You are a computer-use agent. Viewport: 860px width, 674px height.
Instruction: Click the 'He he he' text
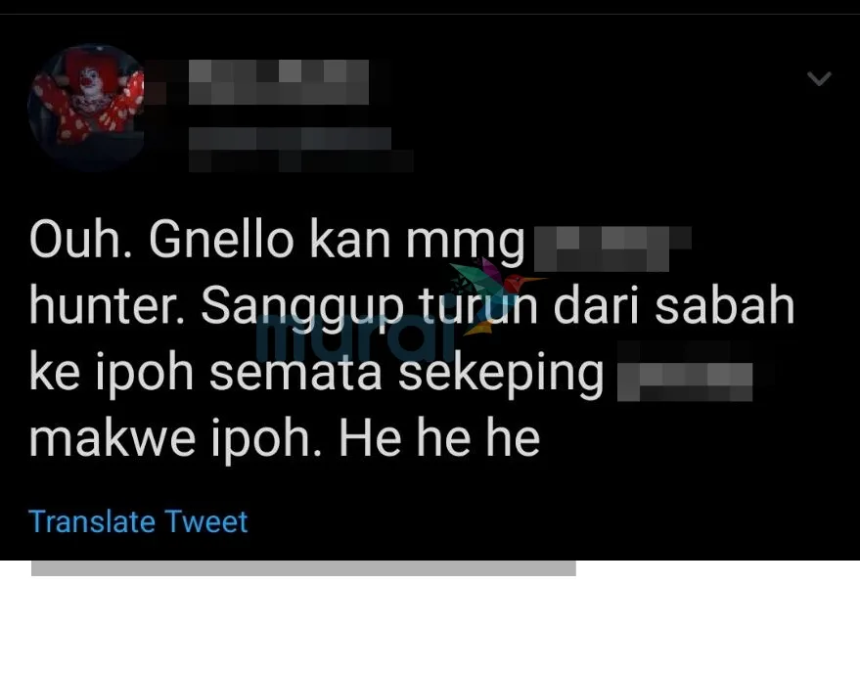tap(440, 437)
